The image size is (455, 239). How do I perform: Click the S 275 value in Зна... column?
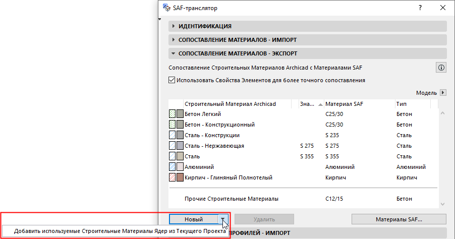[x=307, y=146]
